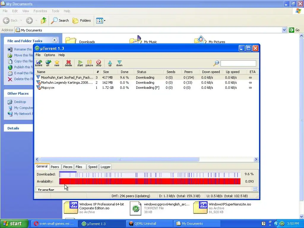Image resolution: width=304 pixels, height=228 pixels.
Task: Open the Explorer address bar dropdown
Action: (x=284, y=30)
